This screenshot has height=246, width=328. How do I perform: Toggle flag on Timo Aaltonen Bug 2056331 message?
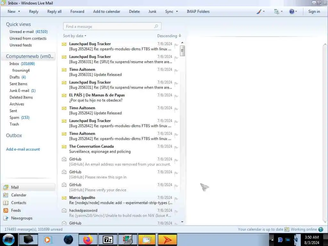[x=176, y=71]
